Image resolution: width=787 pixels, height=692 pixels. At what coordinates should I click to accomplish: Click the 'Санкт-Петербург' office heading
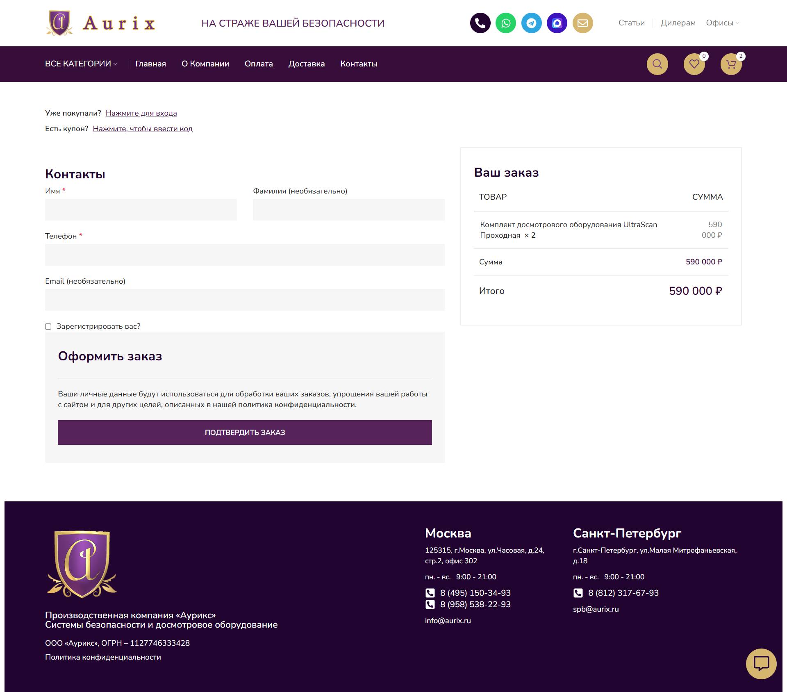coord(627,533)
